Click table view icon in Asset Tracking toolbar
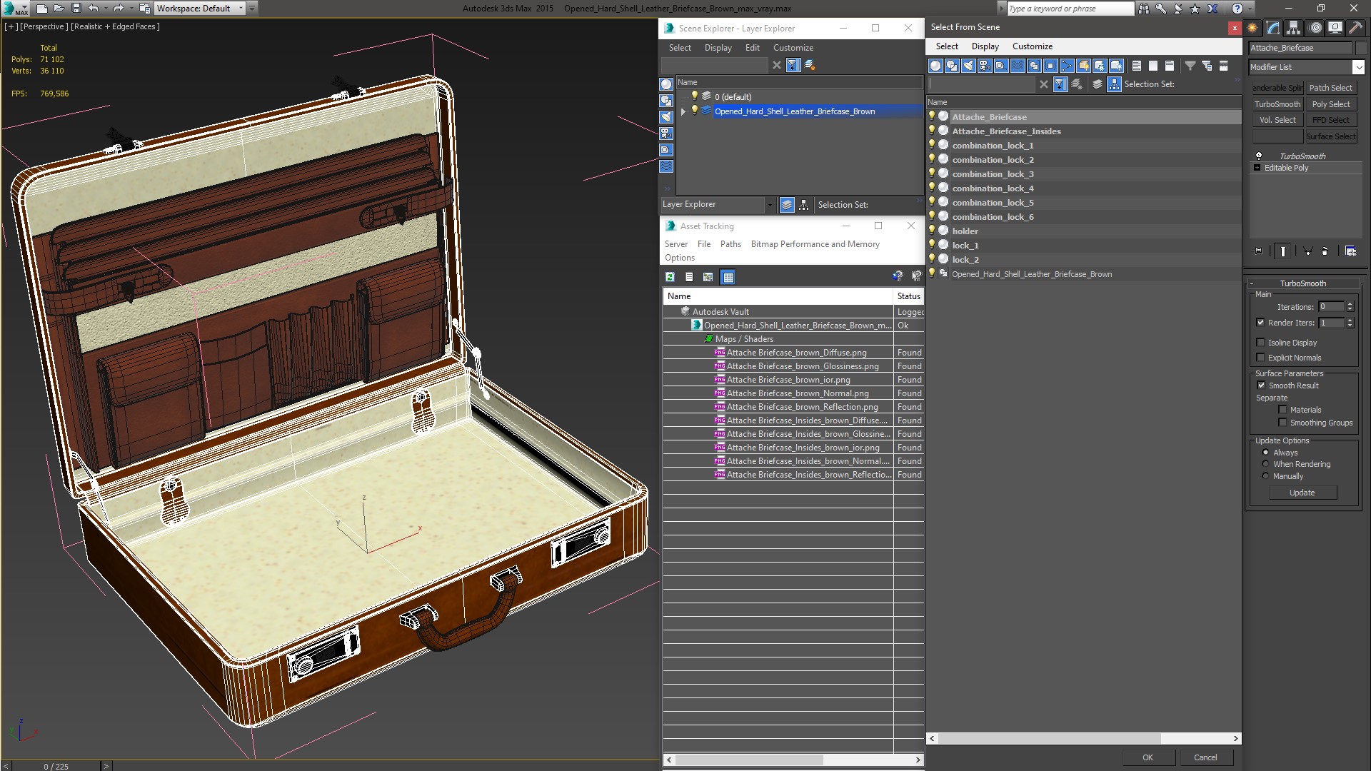The width and height of the screenshot is (1371, 771). pyautogui.click(x=728, y=277)
